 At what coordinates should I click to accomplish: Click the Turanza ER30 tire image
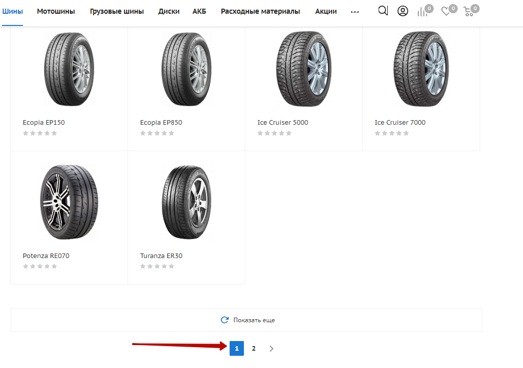(x=186, y=202)
